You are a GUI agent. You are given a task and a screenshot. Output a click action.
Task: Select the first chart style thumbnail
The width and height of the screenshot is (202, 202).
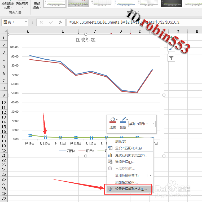pos(55,3)
